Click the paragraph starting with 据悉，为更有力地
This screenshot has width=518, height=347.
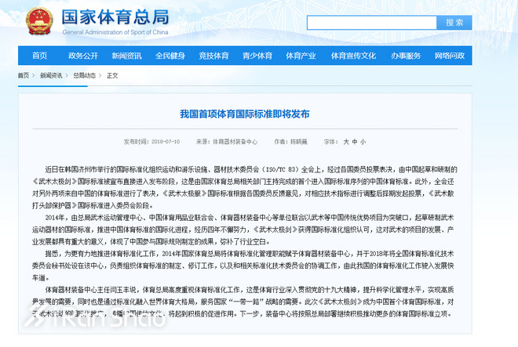click(x=243, y=266)
